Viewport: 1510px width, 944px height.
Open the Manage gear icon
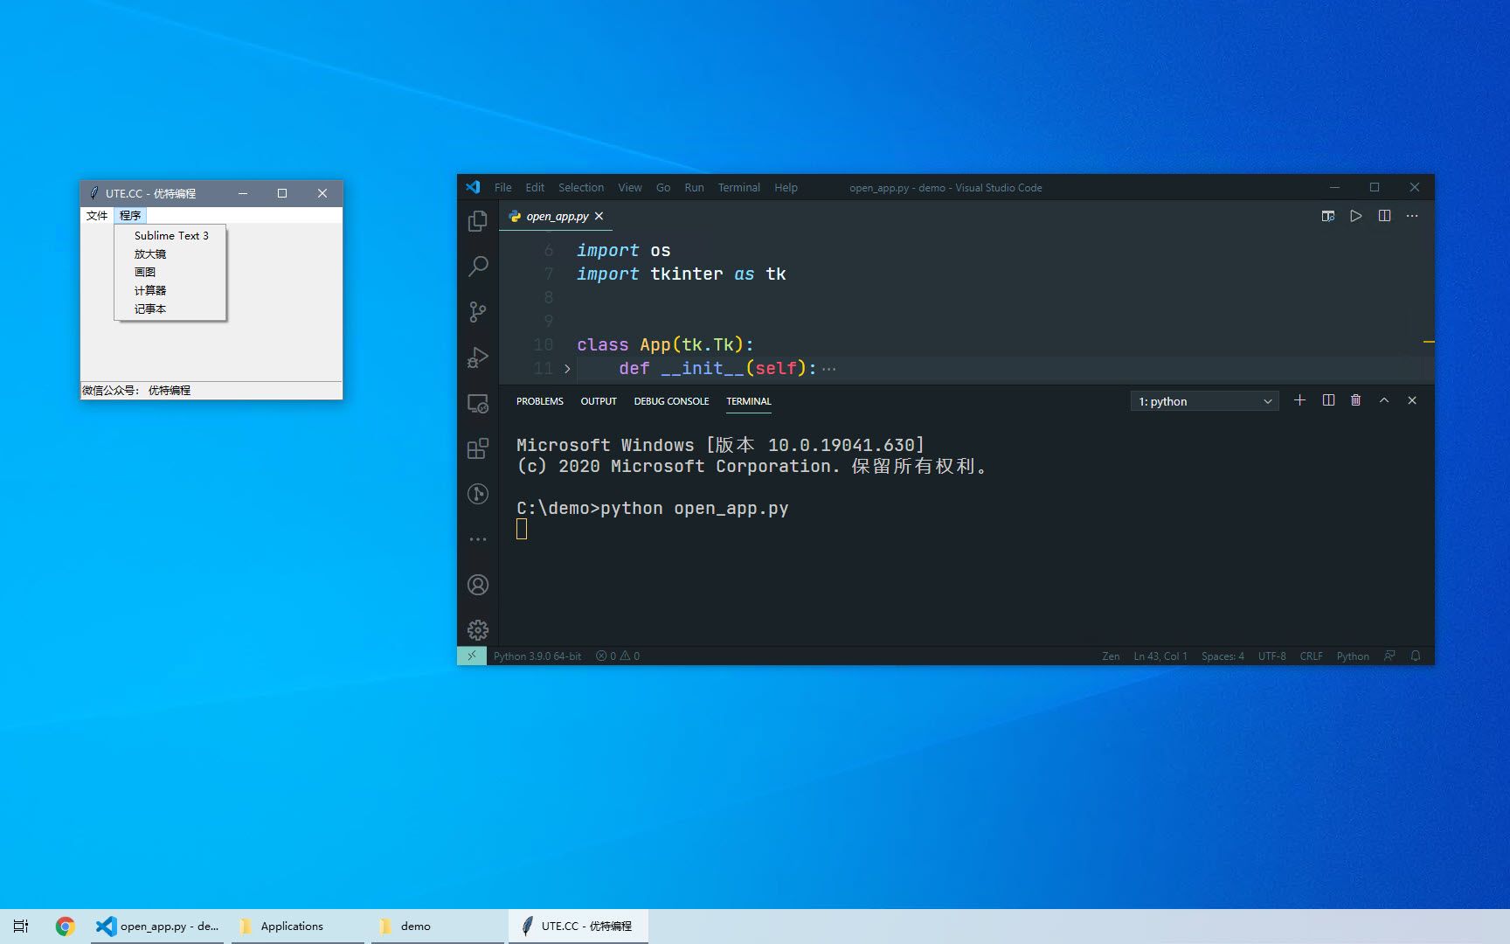(478, 630)
